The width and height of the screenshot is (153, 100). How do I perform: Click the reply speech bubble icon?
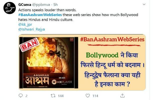21,95
